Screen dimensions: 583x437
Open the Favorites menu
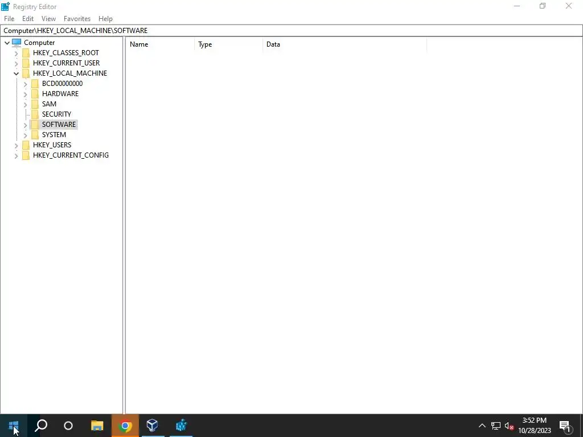click(x=77, y=19)
